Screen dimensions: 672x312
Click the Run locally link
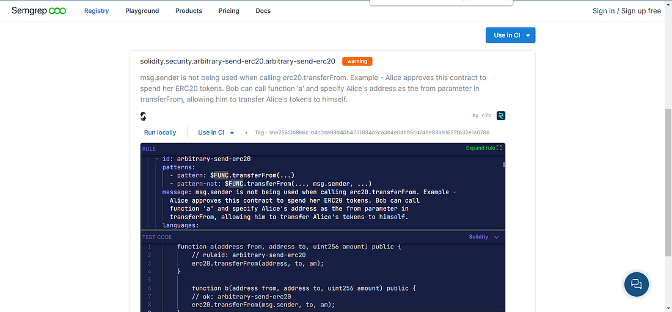[160, 132]
